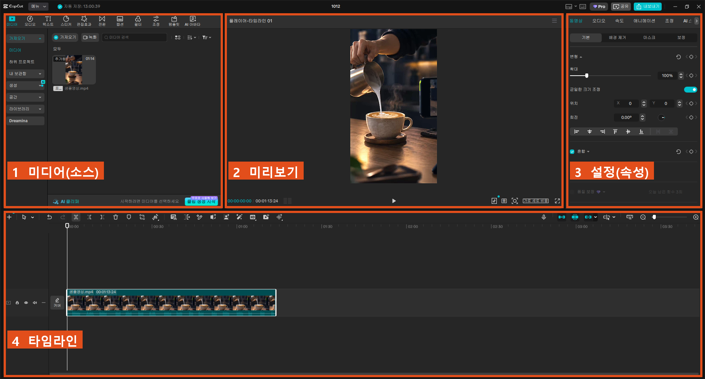The image size is (705, 379).
Task: Click the align left icon in properties panel
Action: 576,131
